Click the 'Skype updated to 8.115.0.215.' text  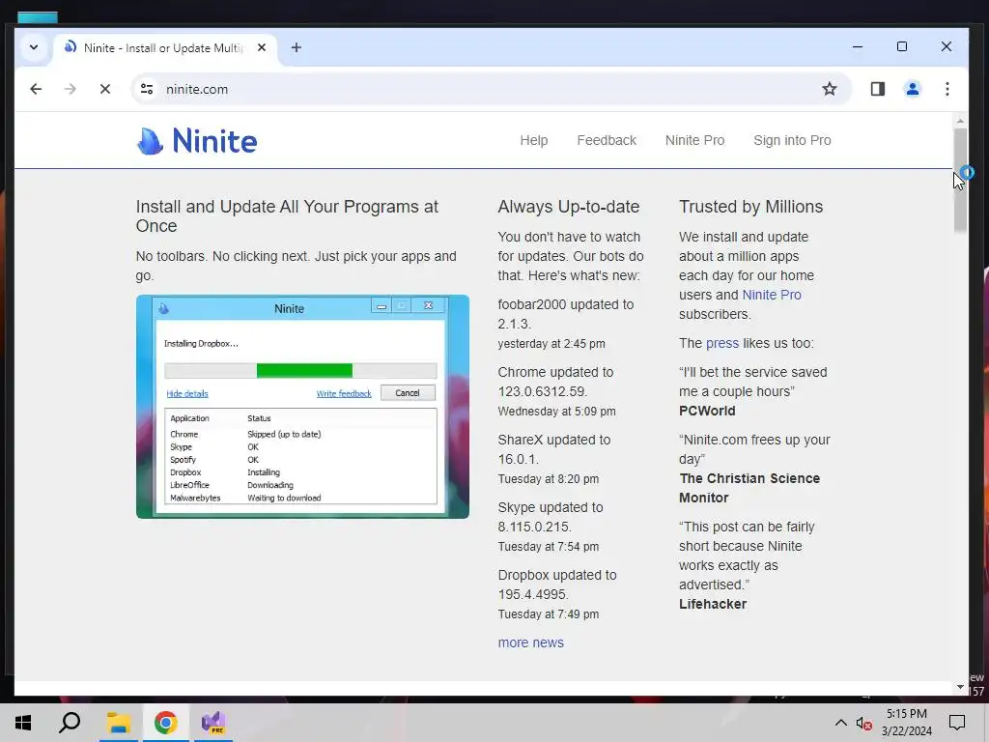point(550,517)
